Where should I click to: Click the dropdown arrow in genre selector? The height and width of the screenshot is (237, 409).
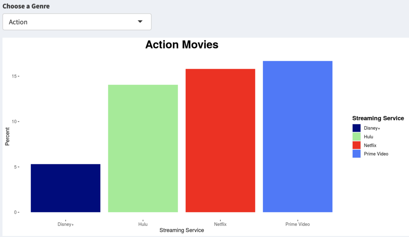click(x=140, y=22)
